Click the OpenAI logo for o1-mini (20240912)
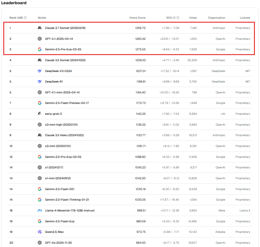Image resolution: width=260 pixels, height=247 pixels. point(40,178)
